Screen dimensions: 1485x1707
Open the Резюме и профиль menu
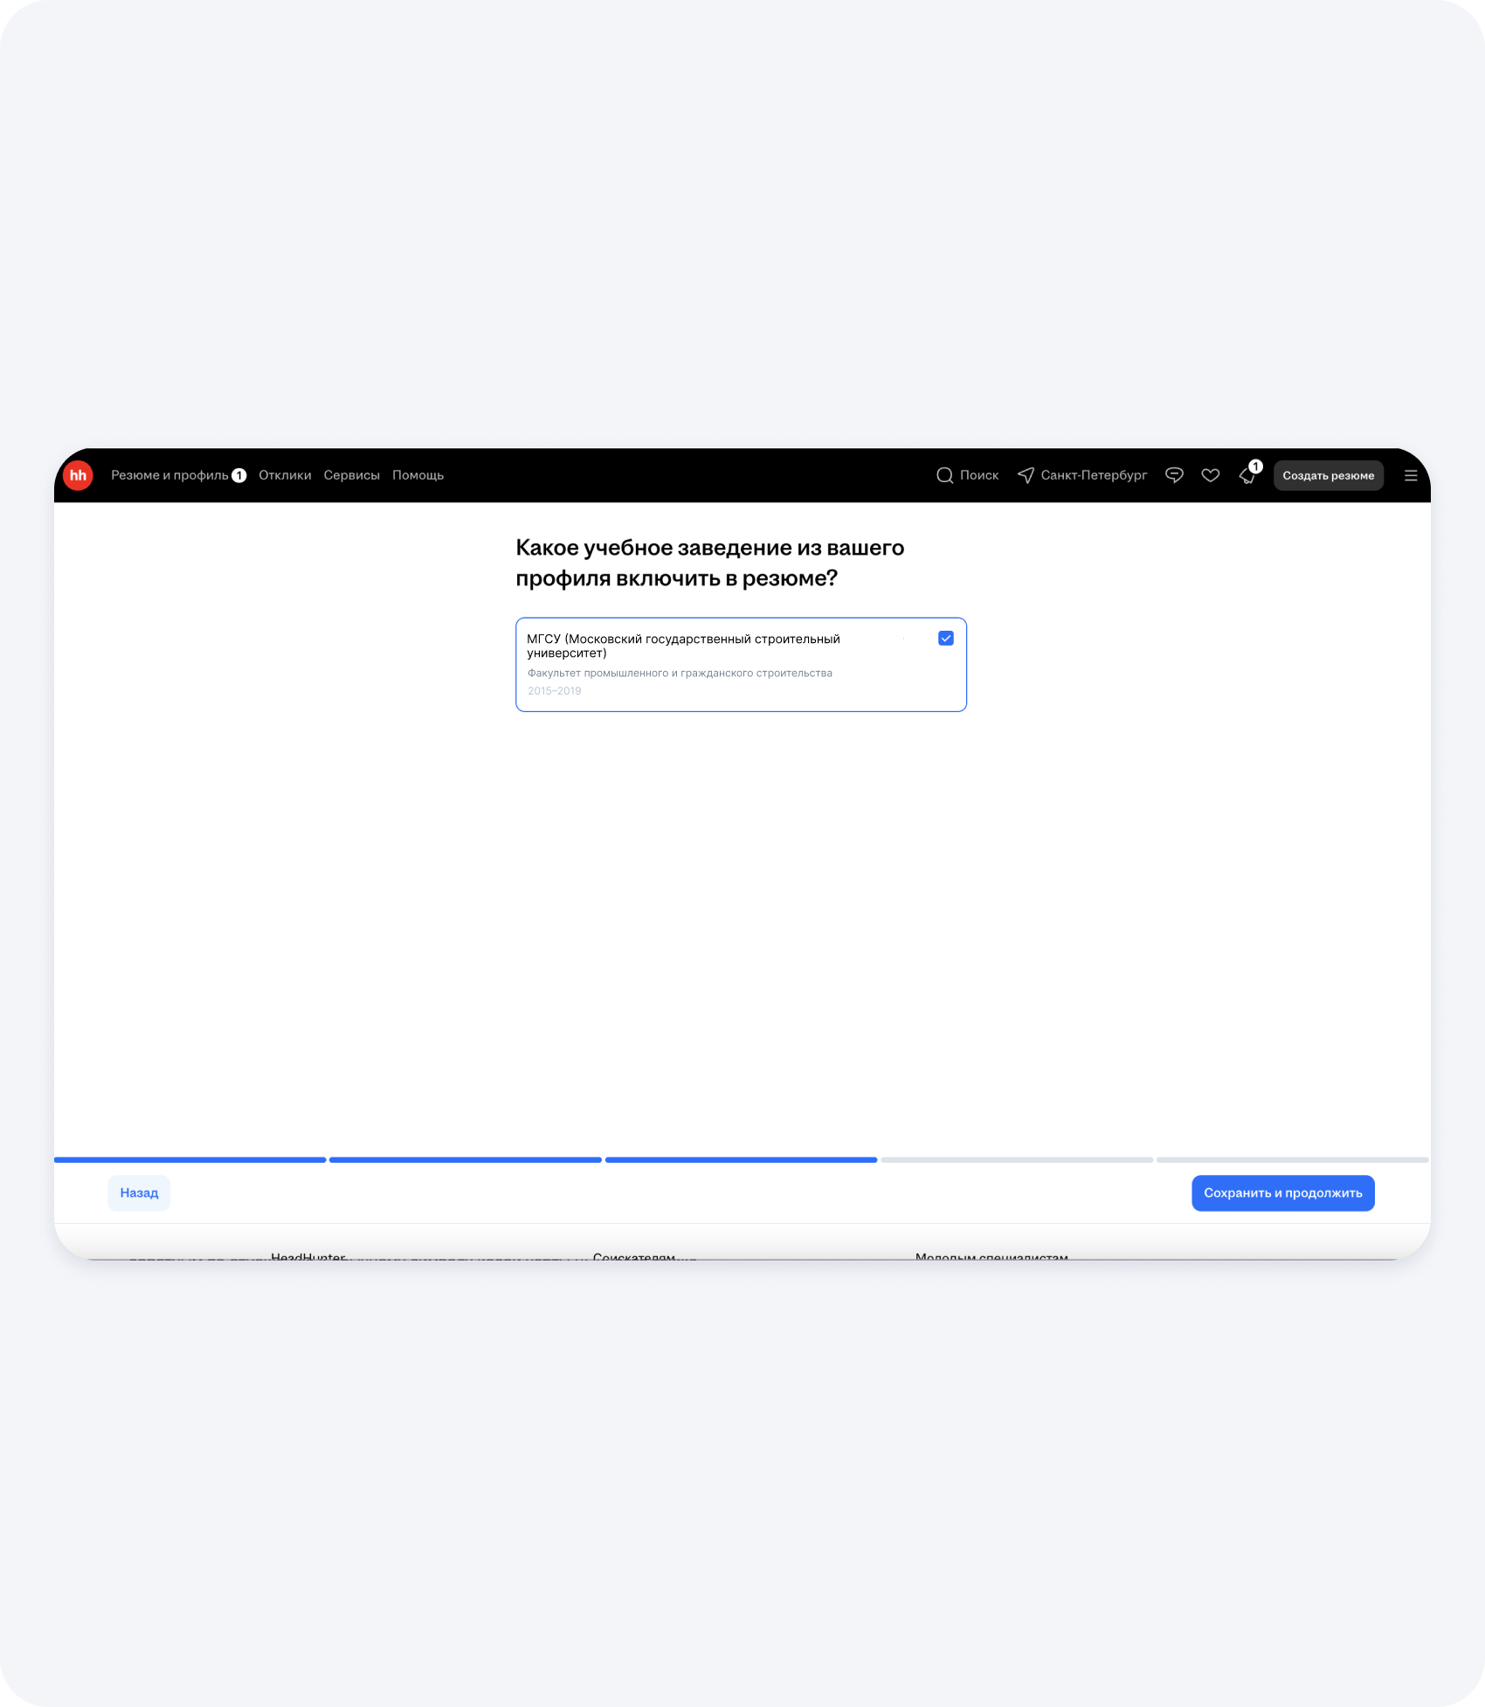click(x=169, y=475)
